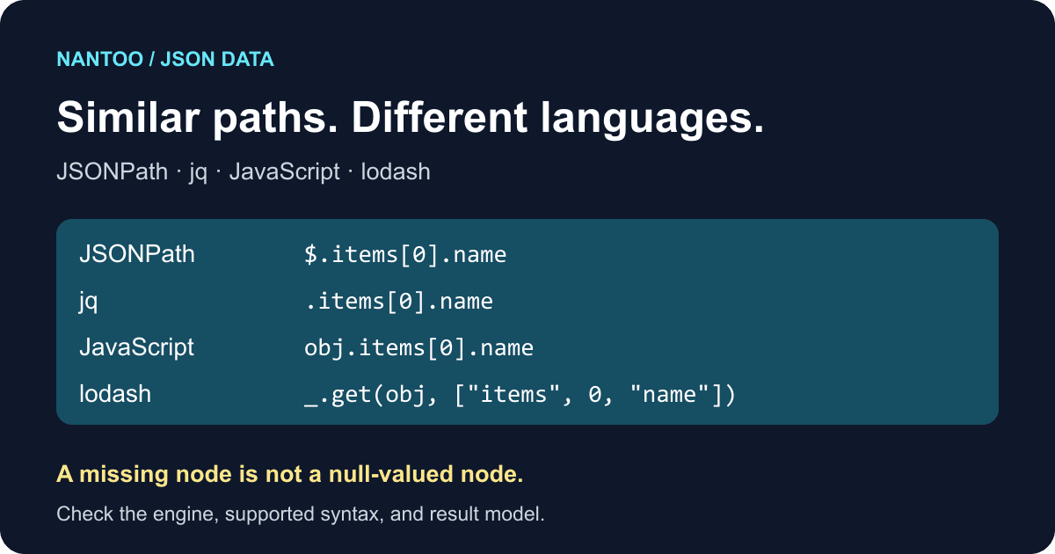Click the JSONPath row label

point(137,255)
